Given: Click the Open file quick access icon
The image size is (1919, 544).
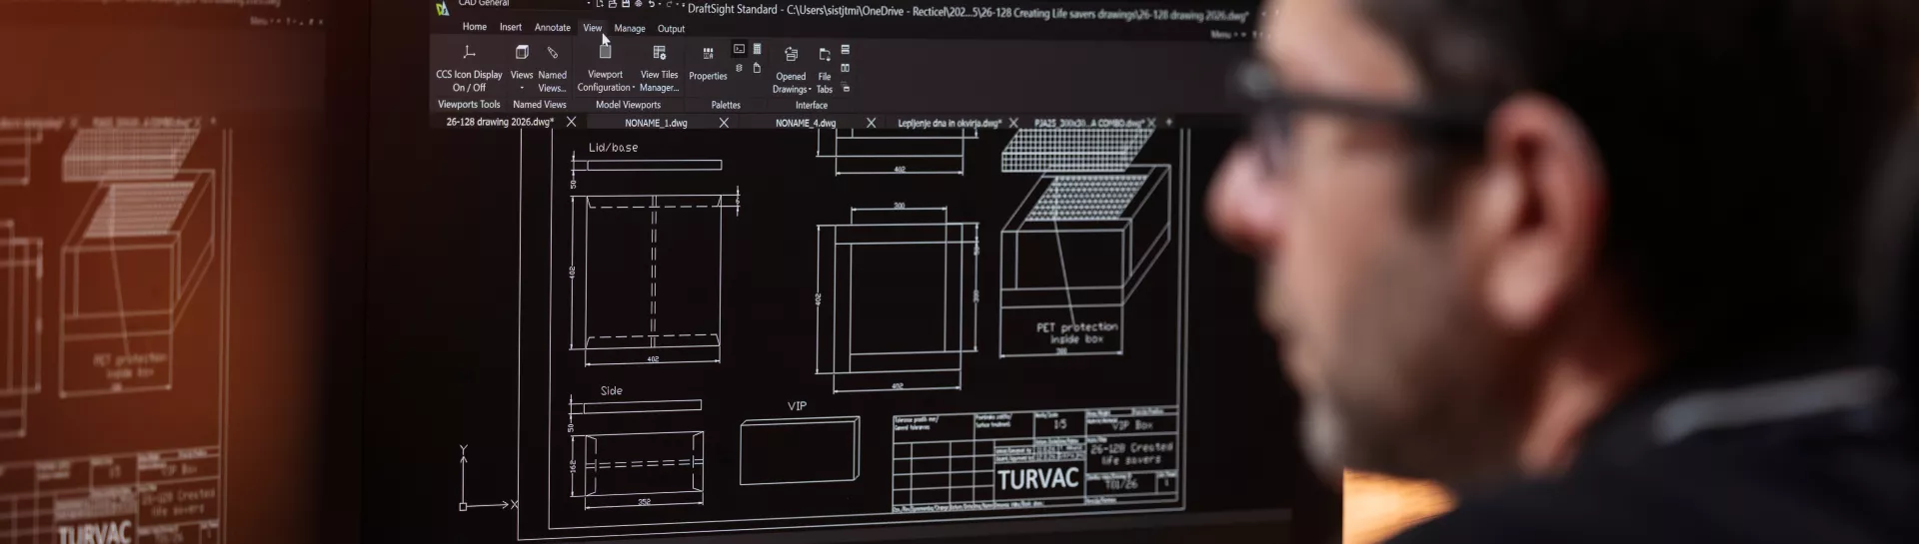Looking at the screenshot, I should [x=613, y=4].
